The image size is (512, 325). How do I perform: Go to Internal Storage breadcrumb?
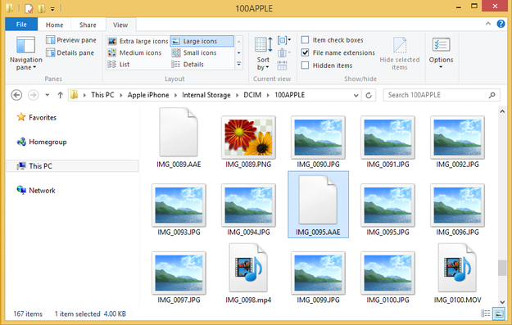[x=206, y=95]
